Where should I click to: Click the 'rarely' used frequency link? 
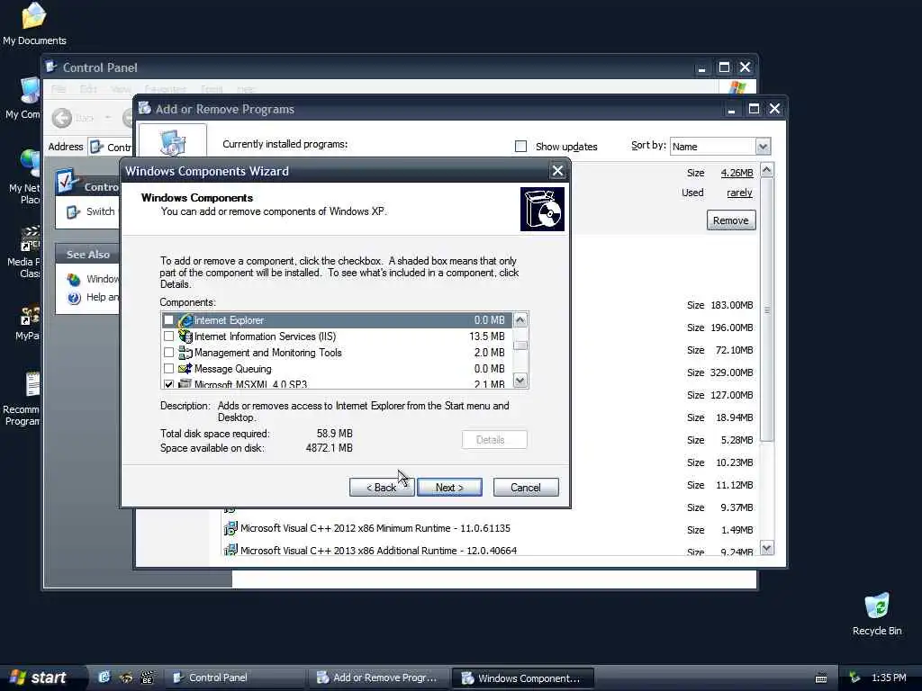click(739, 193)
